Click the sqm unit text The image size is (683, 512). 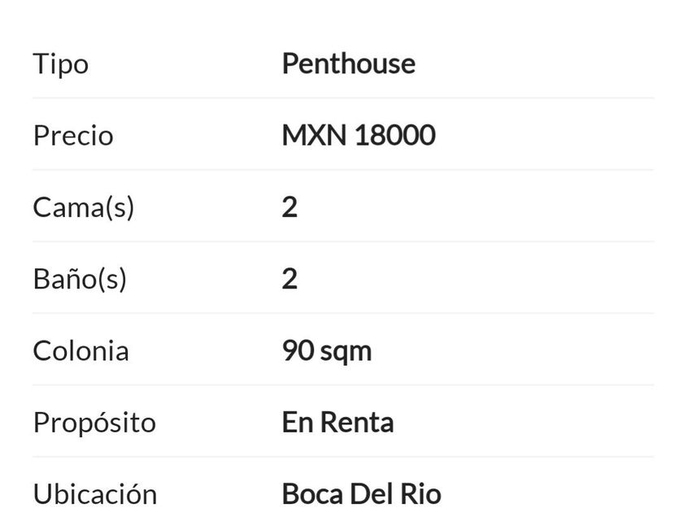click(346, 353)
